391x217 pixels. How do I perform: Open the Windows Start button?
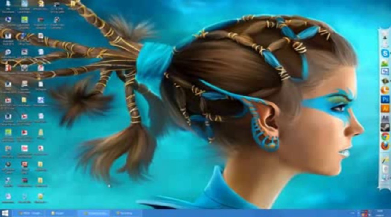(x=5, y=213)
